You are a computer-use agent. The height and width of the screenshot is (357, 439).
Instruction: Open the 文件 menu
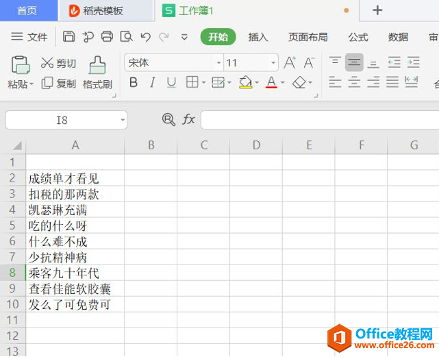click(29, 37)
